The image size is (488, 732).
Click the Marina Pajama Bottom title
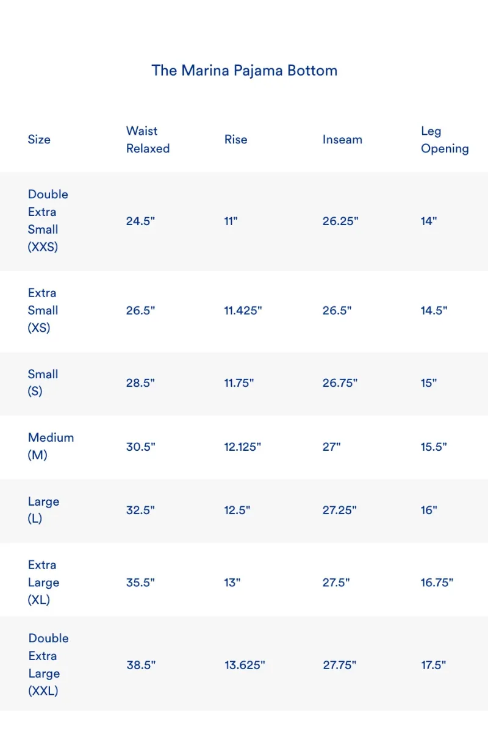(244, 70)
